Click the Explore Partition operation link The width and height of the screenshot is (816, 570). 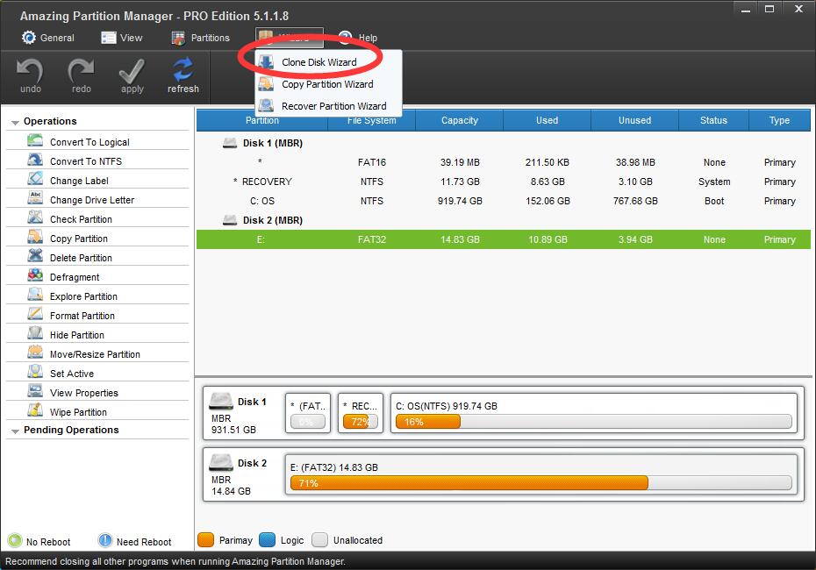pos(83,296)
